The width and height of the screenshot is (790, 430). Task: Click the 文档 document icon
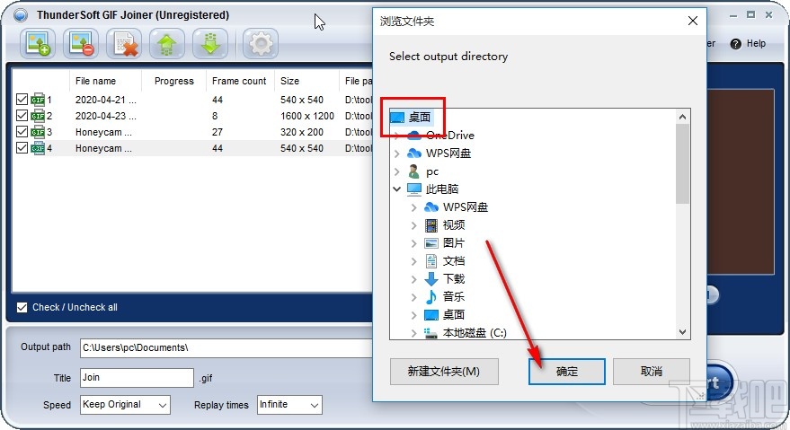(x=431, y=260)
